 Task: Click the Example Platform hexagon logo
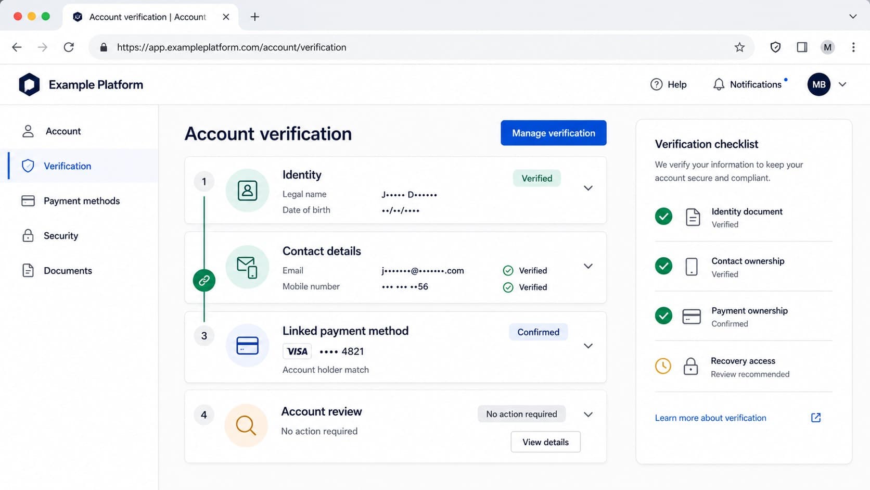(29, 84)
